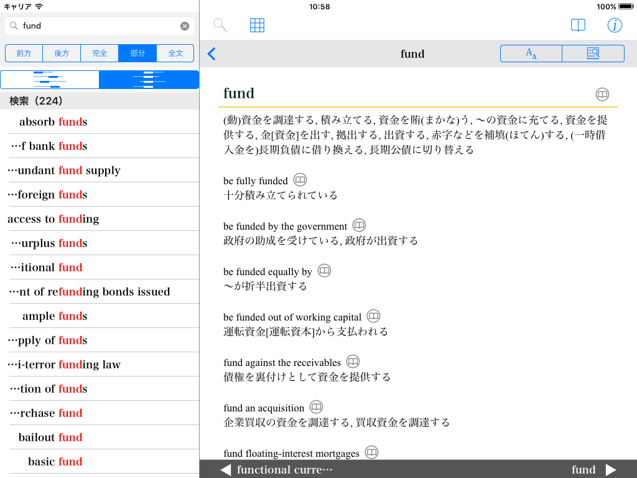This screenshot has height=478, width=637.
Task: Tap the magnifier search icon in toolbar
Action: 220,25
